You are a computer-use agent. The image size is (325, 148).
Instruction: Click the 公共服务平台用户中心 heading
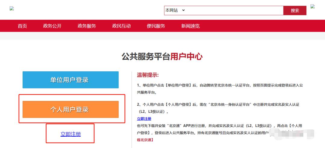[162, 57]
